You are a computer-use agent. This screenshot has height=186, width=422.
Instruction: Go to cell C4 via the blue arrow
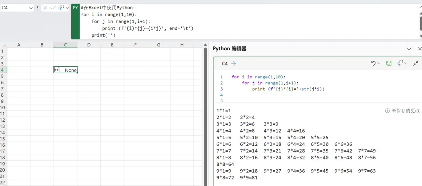[x=233, y=63]
